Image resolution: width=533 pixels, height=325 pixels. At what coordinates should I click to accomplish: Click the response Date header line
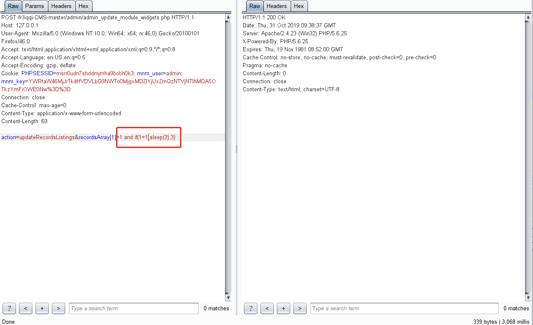[289, 25]
